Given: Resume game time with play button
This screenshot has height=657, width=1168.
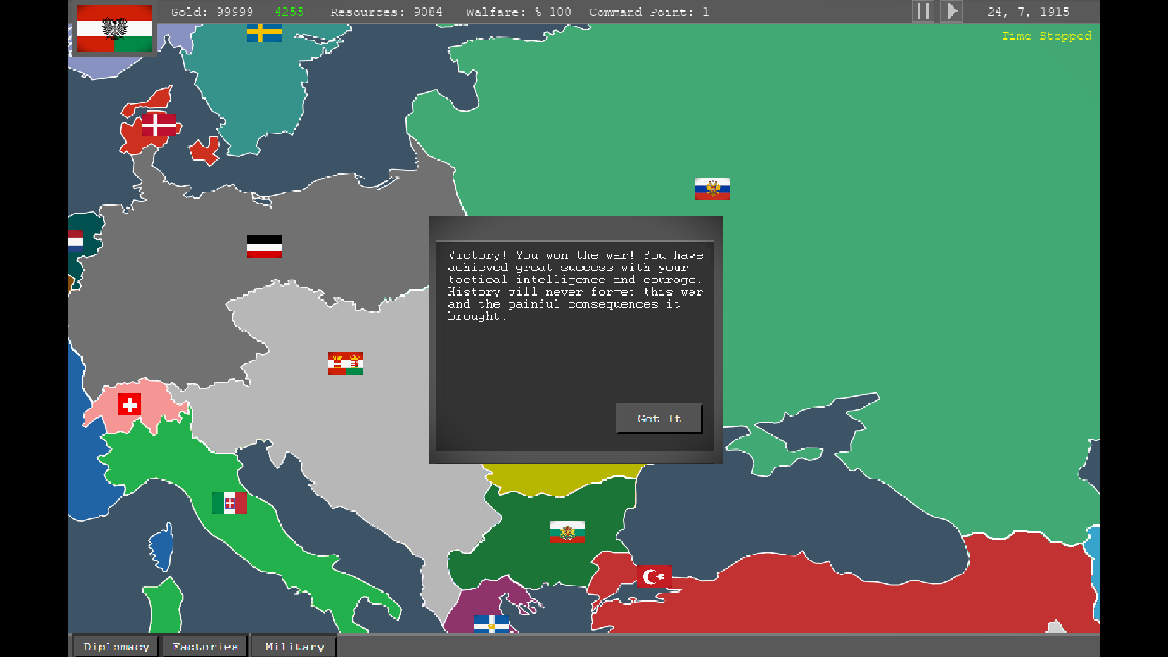Looking at the screenshot, I should tap(952, 12).
